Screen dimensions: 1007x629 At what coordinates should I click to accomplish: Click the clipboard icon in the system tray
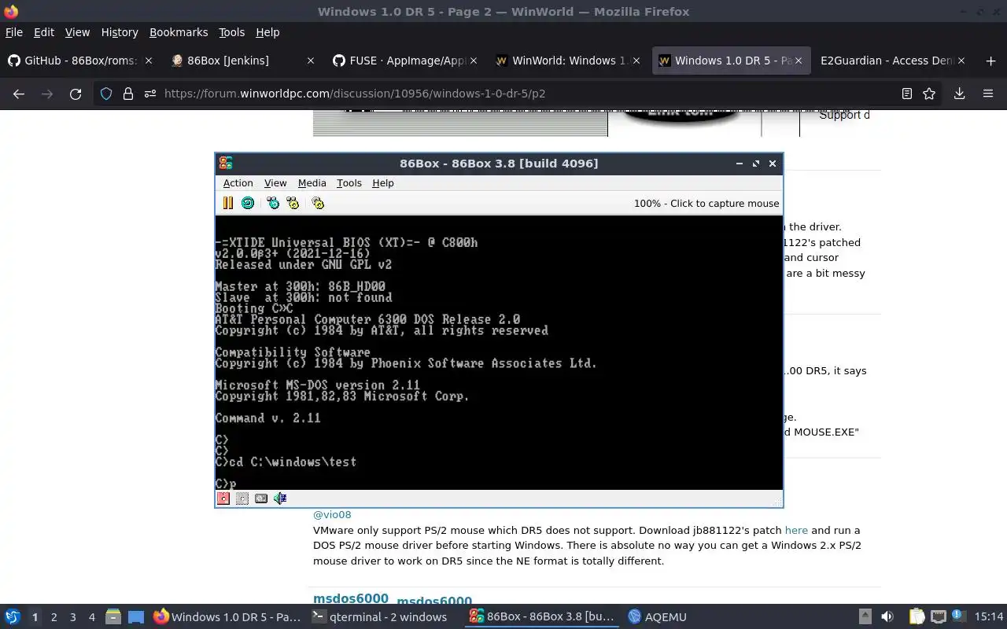click(x=917, y=617)
